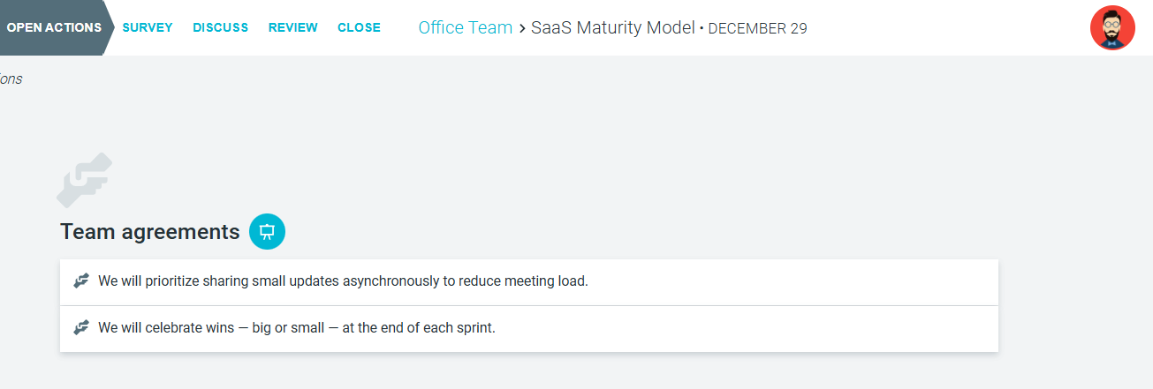Click the Team agreements heading
The width and height of the screenshot is (1153, 389).
[x=150, y=232]
